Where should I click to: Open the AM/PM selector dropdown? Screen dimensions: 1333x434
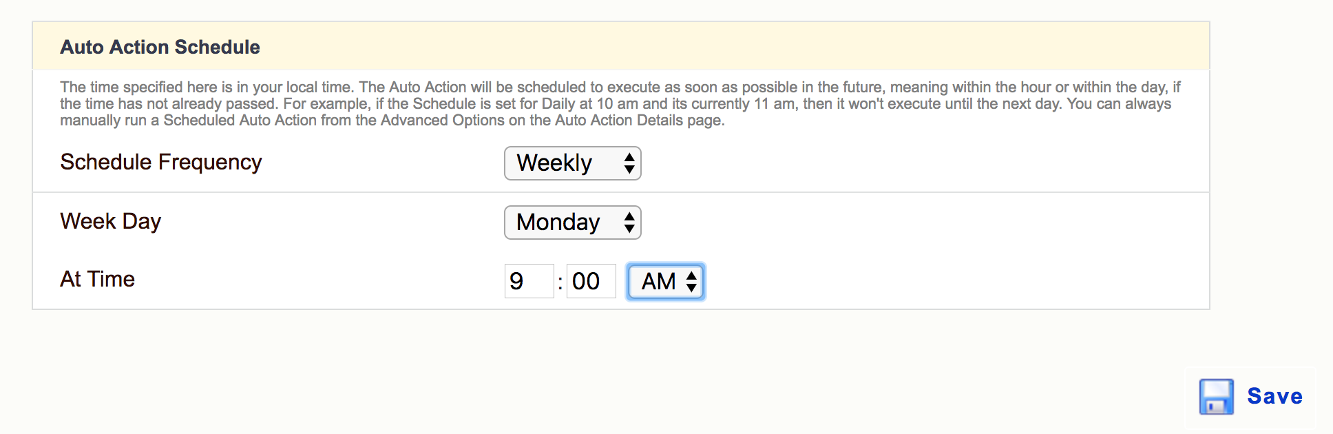pyautogui.click(x=666, y=282)
